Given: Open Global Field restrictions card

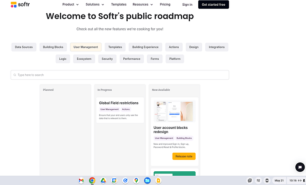Looking at the screenshot, I should pos(120,110).
